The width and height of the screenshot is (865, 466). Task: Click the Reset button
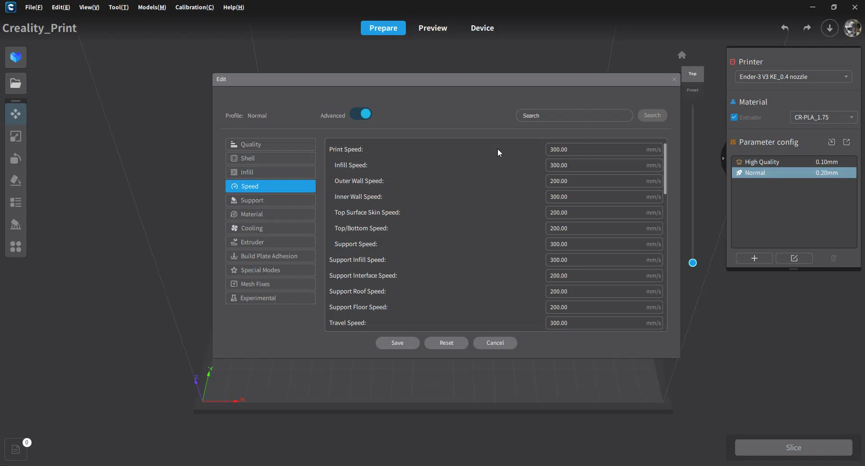(x=446, y=343)
